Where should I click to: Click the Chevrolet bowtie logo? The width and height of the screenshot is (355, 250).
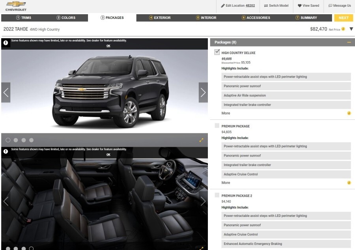16,6
